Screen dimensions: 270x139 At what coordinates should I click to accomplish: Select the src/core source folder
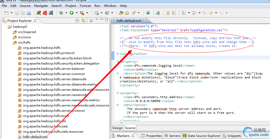point(24,37)
